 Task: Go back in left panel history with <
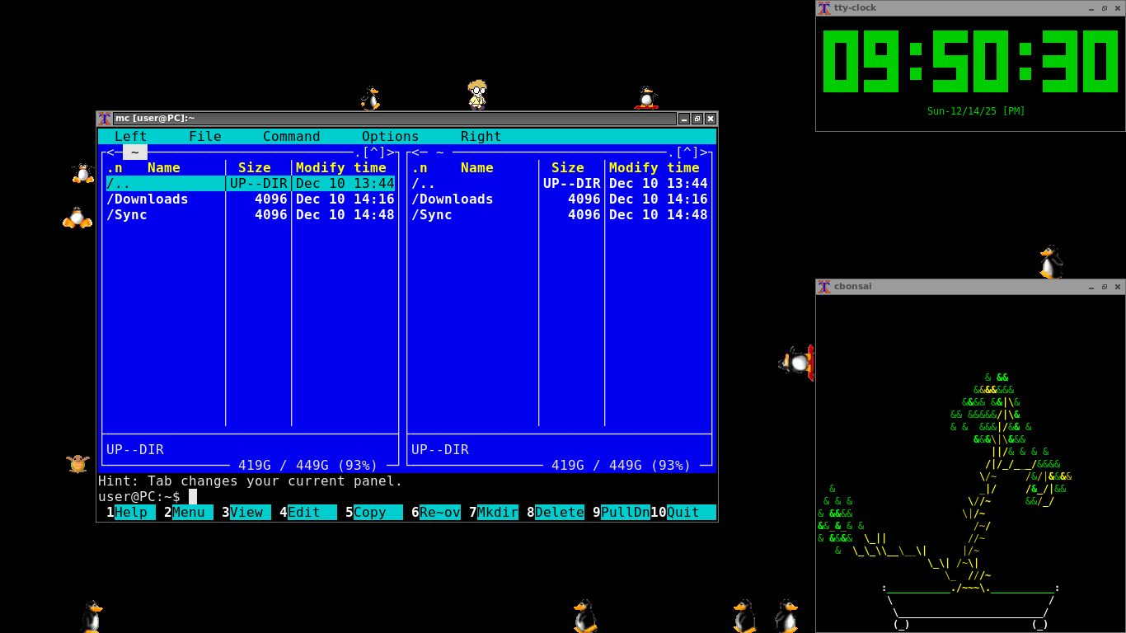(110, 152)
